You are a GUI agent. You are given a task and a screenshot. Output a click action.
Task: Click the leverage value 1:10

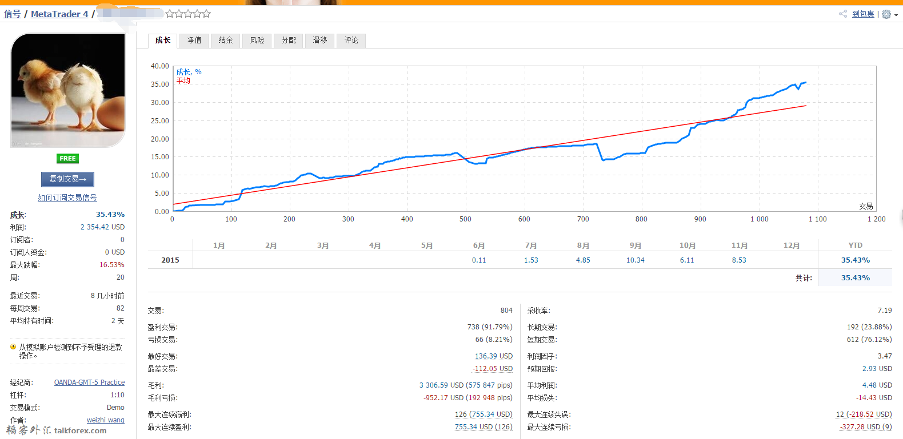click(x=117, y=395)
